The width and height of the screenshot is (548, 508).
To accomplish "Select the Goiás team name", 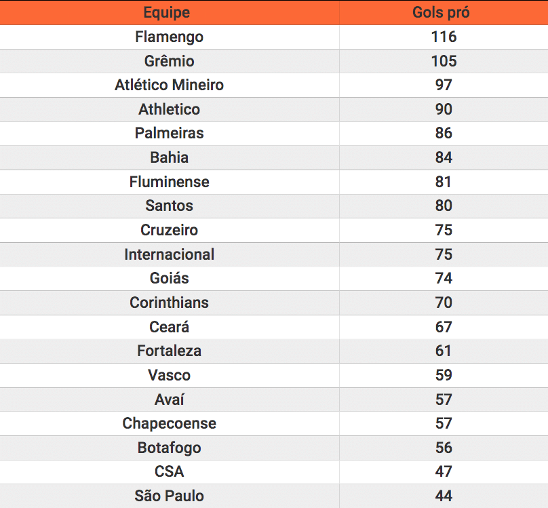I will coord(169,278).
